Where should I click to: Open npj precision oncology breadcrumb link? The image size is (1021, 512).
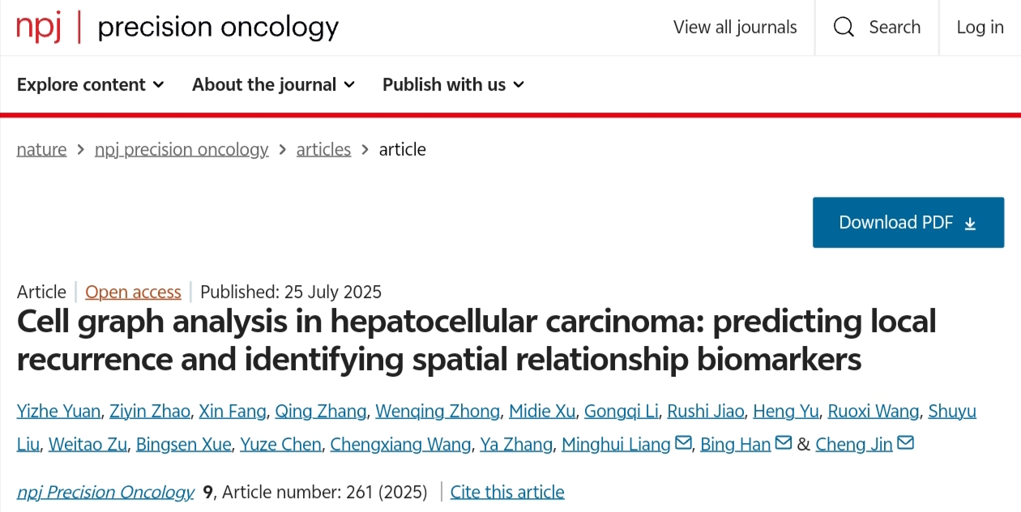[x=182, y=149]
